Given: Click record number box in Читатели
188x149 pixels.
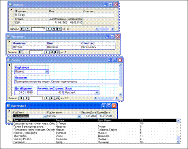Looking at the screenshot, I should point(36,52).
